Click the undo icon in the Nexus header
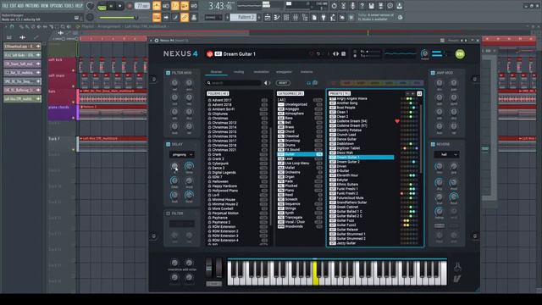Image resolution: width=542 pixels, height=305 pixels. (318, 54)
